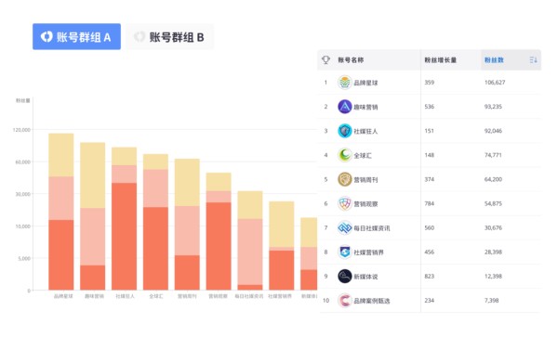Viewport: 558px width, 362px height.
Task: Click the 粉丝增长量 column header
Action: (440, 60)
